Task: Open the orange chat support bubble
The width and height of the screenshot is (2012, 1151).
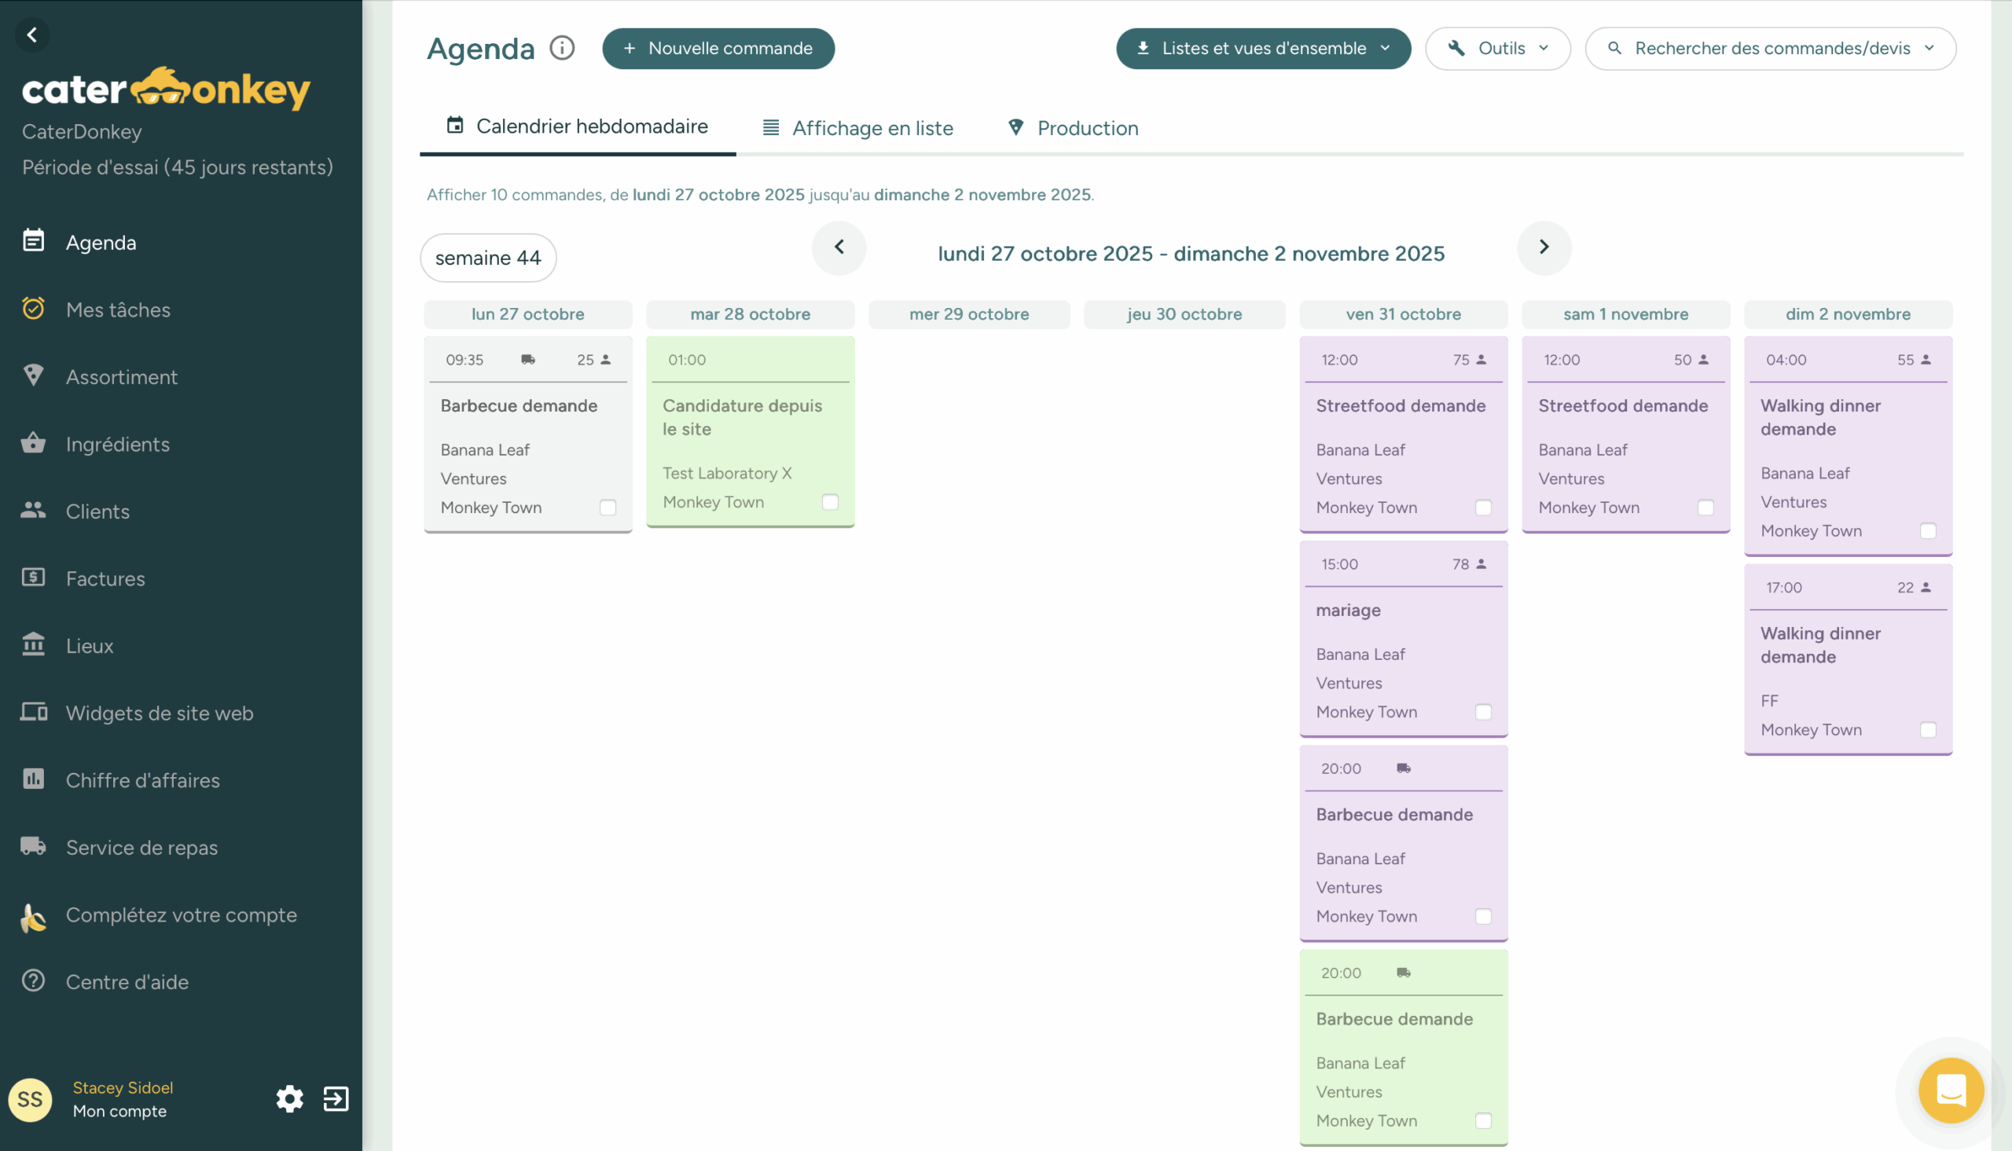Action: [x=1951, y=1091]
